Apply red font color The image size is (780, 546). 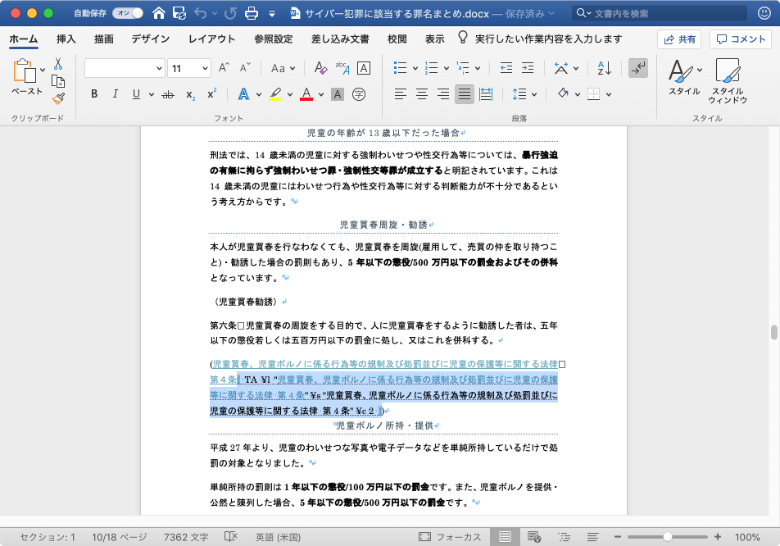(306, 94)
